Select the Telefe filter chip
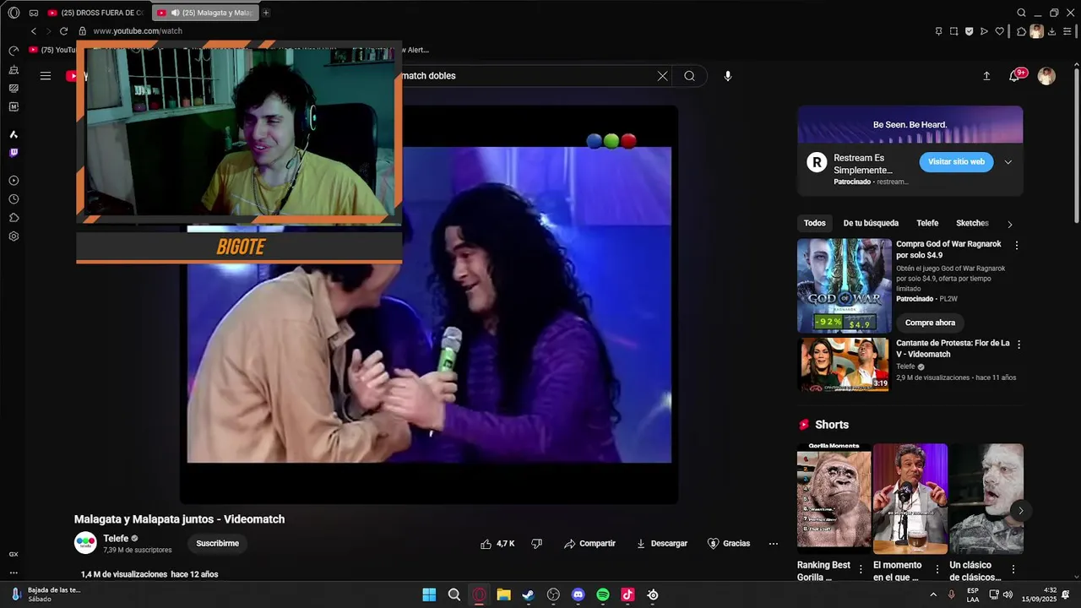 (927, 223)
